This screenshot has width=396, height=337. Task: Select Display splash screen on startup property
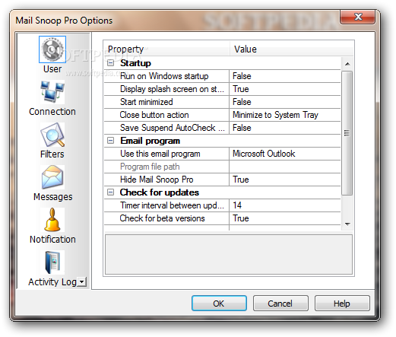166,89
